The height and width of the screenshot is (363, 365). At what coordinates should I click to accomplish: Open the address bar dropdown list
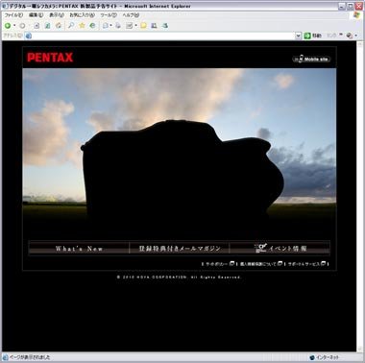click(298, 36)
